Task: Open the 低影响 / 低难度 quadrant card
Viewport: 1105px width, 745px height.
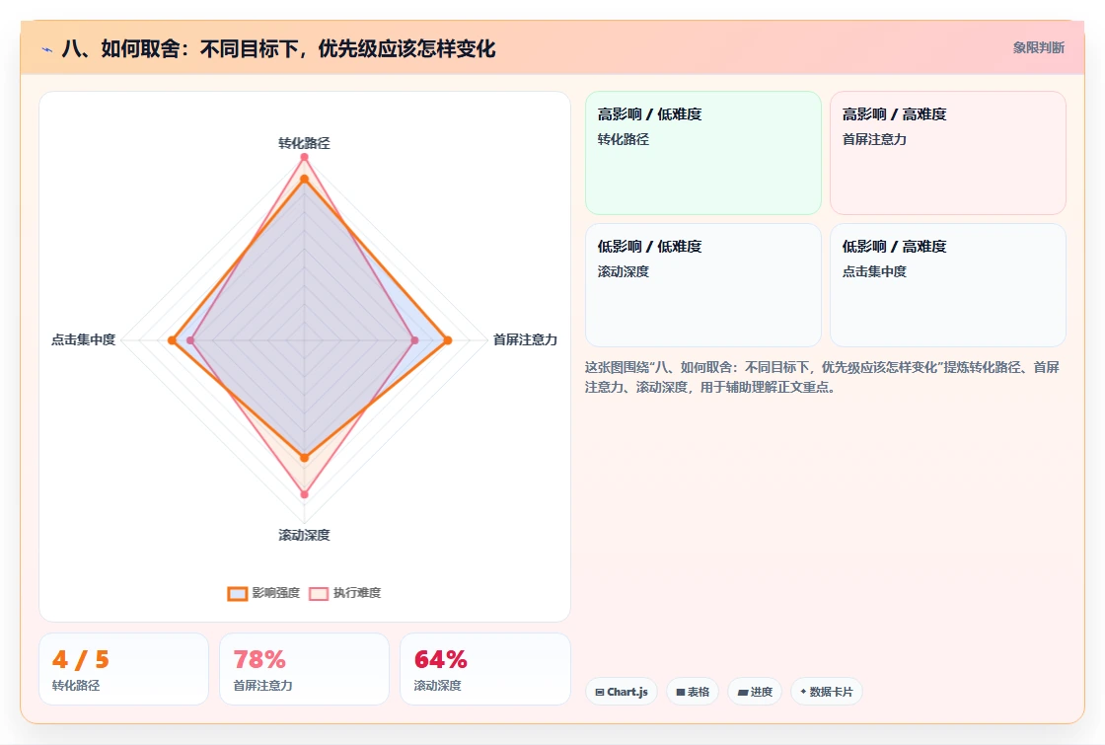Action: pos(703,285)
